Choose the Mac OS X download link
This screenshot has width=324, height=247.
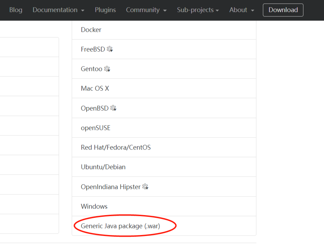coord(95,89)
